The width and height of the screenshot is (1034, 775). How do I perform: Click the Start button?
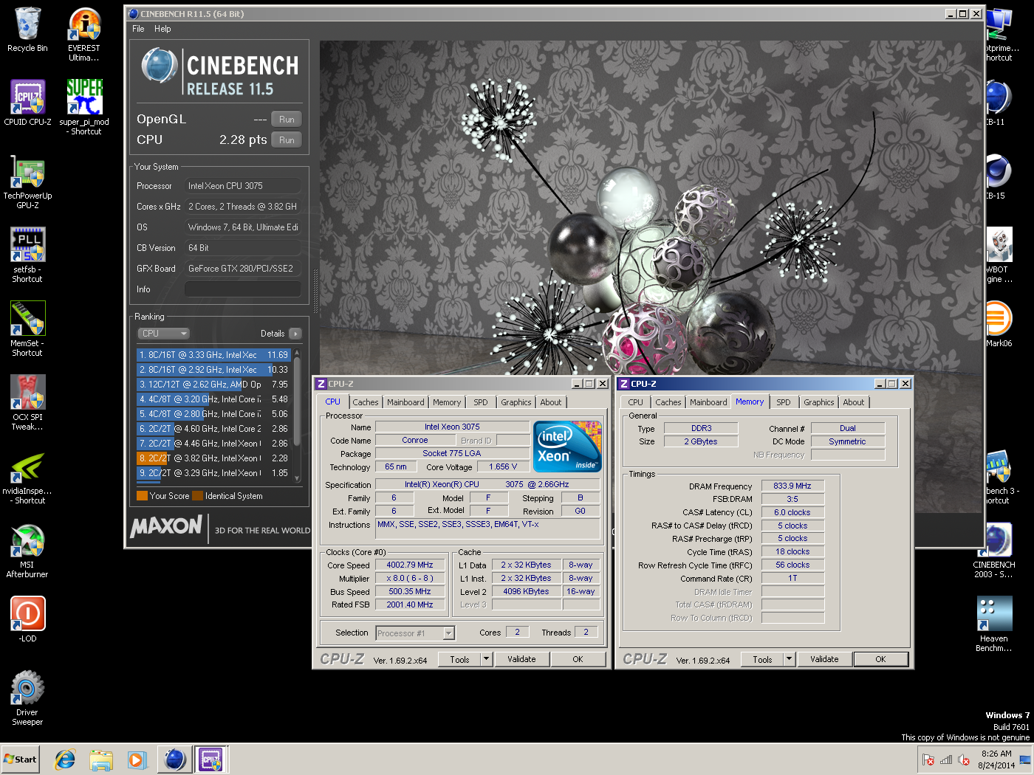click(x=21, y=759)
